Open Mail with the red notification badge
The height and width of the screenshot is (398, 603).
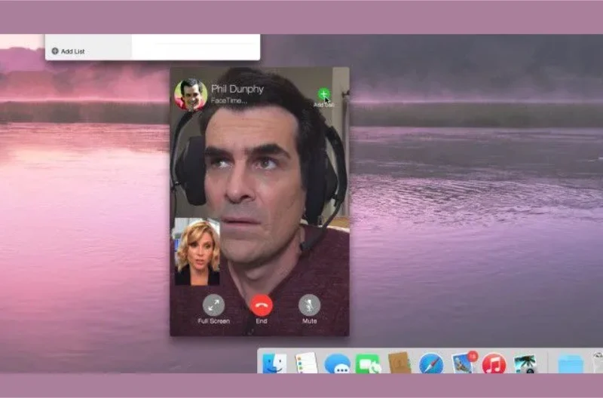(462, 363)
